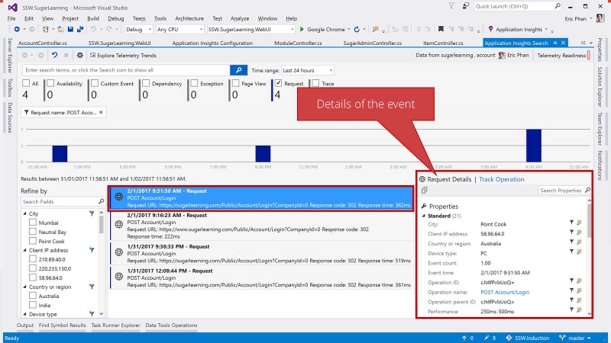
Task: Open the Architecture menu
Action: pos(189,19)
